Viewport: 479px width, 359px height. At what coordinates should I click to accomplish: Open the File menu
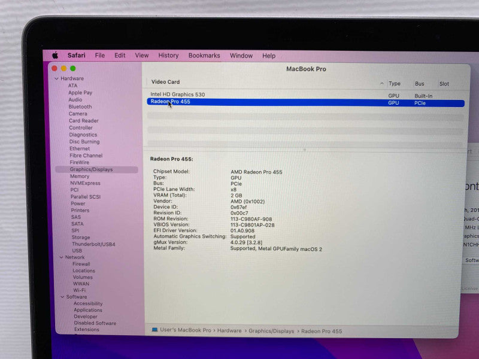pyautogui.click(x=100, y=55)
